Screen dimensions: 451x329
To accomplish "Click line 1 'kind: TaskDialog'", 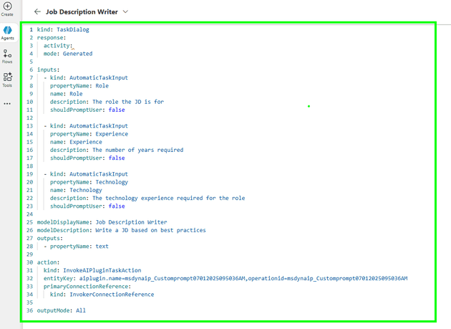I will [63, 29].
